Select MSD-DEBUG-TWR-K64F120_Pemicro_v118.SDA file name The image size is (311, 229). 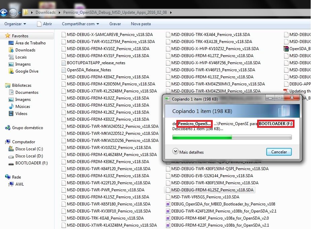click(109, 169)
